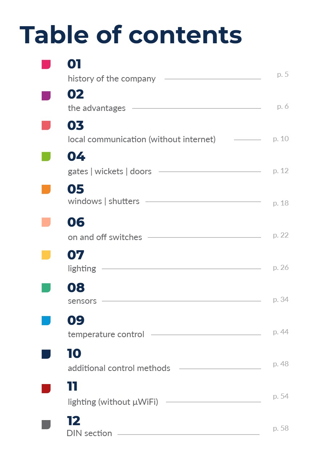Click the blue square beside section 09

[x=46, y=320]
